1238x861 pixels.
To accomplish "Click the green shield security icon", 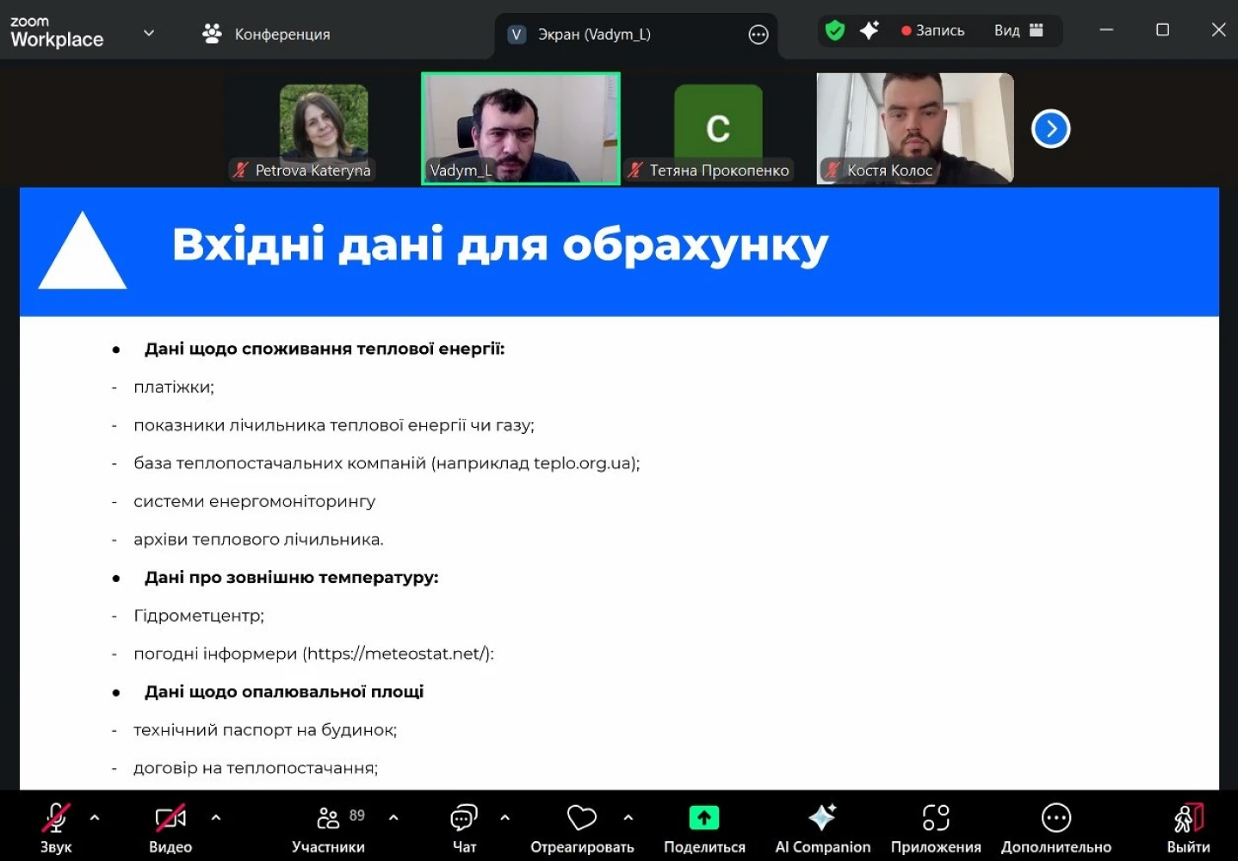I will pos(834,31).
